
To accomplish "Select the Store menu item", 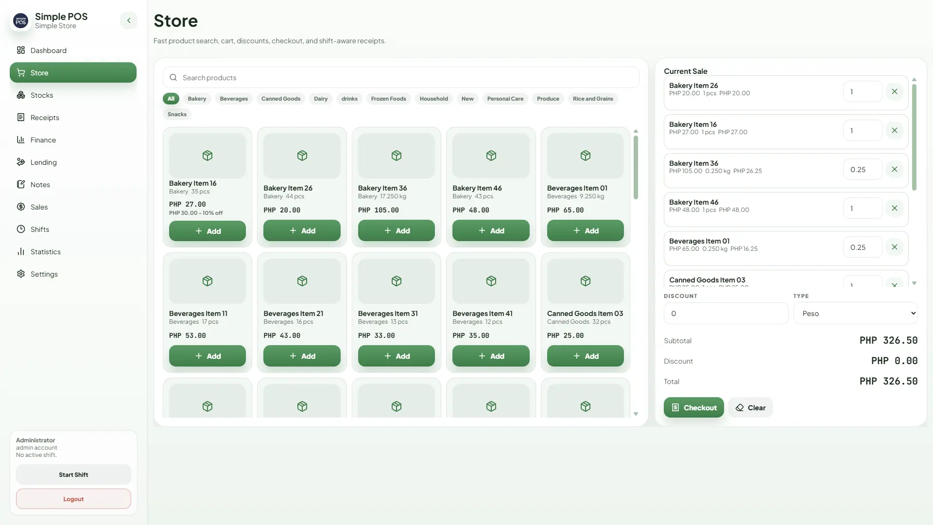I will coord(73,73).
